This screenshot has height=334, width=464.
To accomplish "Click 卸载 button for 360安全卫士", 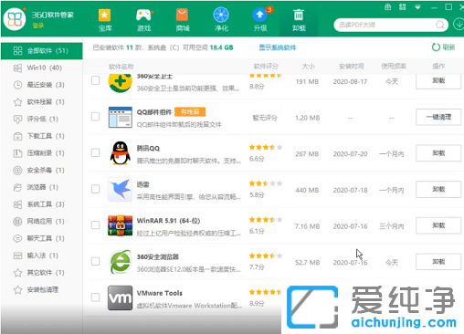I will coord(438,81).
